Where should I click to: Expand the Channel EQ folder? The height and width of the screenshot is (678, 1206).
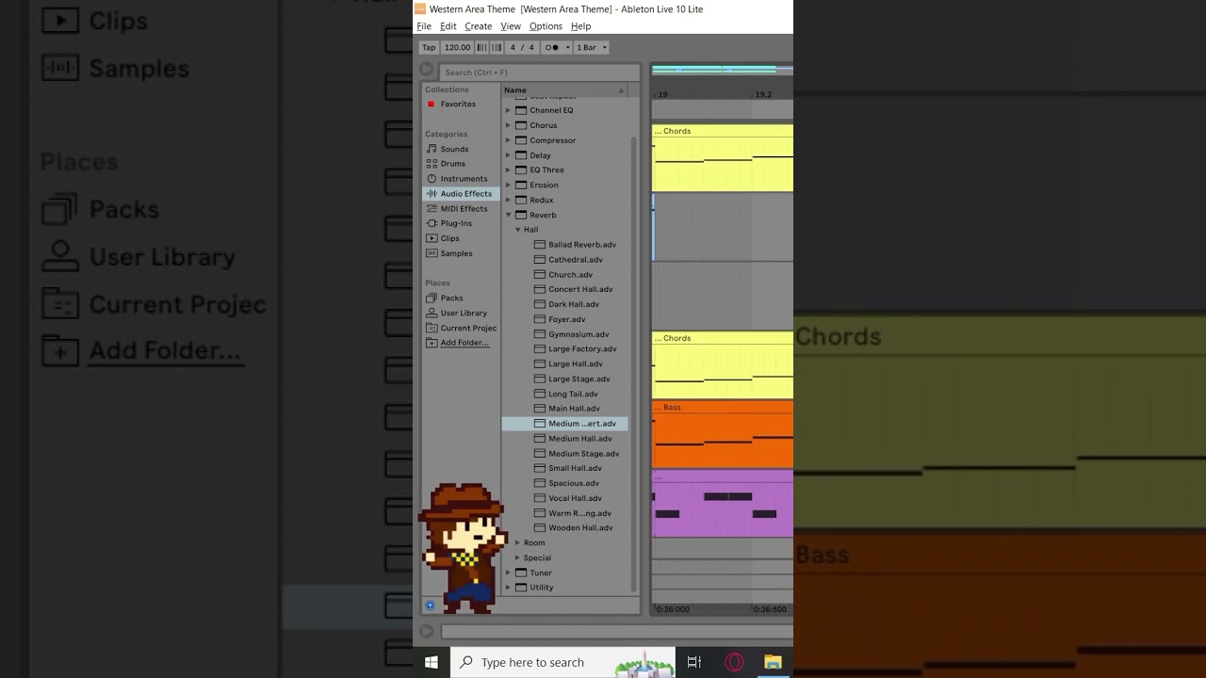pyautogui.click(x=508, y=110)
